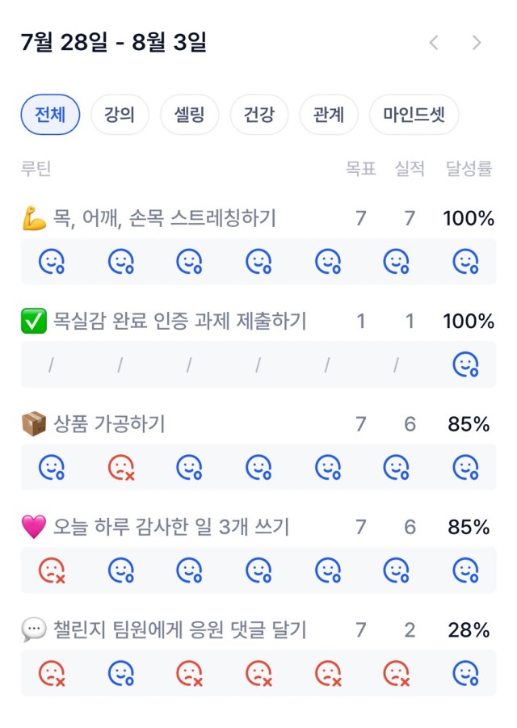517x728 pixels.
Task: Click the speech bubble icon of 응원 댓글 routine
Action: [x=34, y=630]
